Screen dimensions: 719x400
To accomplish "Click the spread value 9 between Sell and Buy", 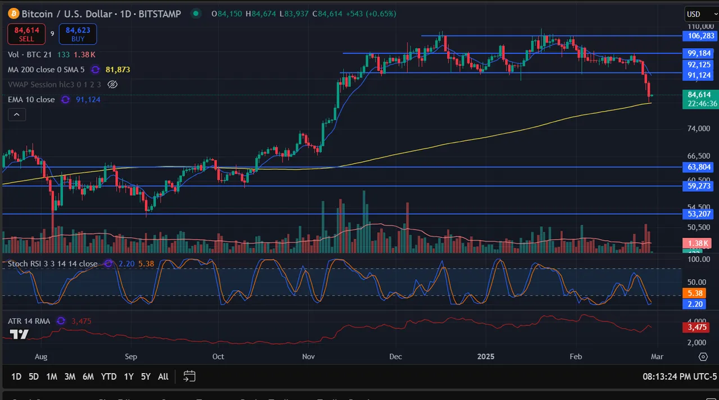I will point(52,34).
